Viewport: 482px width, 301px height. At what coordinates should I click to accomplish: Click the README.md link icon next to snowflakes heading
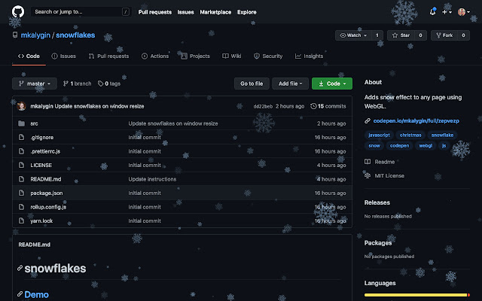pos(20,269)
